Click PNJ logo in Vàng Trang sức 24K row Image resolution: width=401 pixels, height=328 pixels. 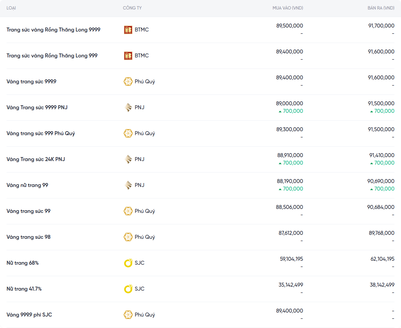[x=128, y=159]
